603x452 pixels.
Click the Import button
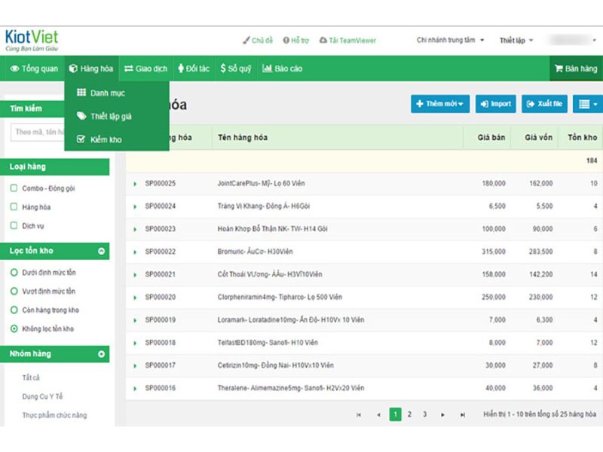496,104
